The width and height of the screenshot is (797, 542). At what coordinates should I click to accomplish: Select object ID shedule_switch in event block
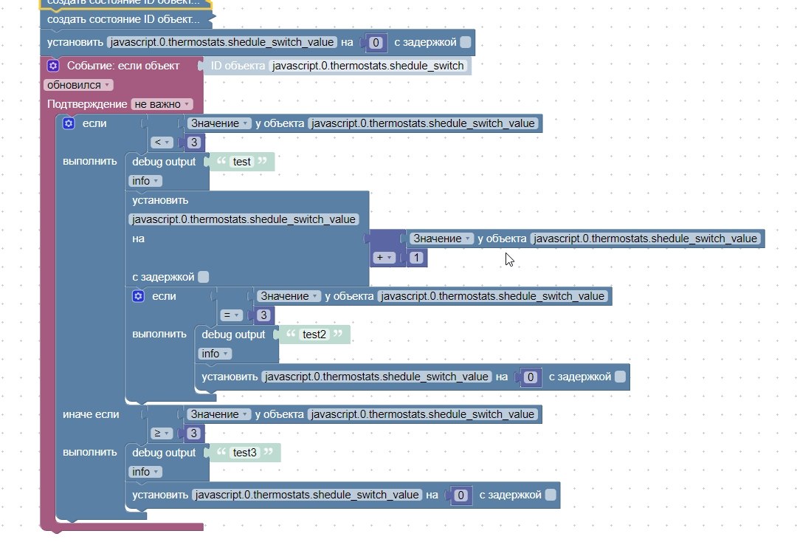pos(368,66)
